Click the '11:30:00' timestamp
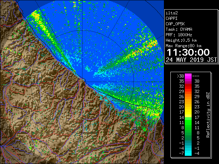 [188, 52]
